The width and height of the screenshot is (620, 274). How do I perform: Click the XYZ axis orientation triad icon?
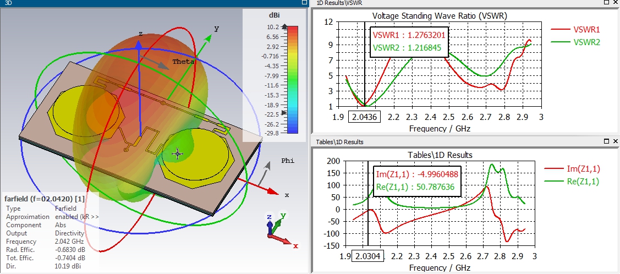pos(281,230)
